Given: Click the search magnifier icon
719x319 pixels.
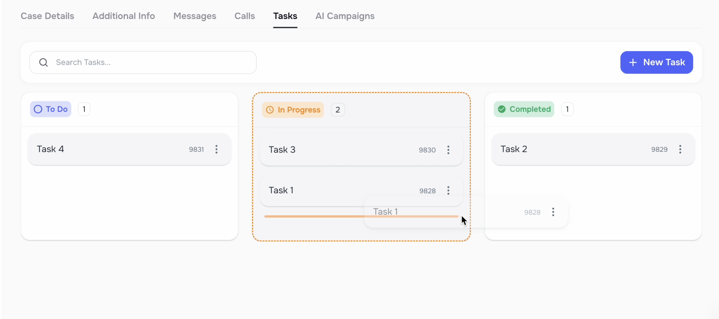Looking at the screenshot, I should (44, 62).
